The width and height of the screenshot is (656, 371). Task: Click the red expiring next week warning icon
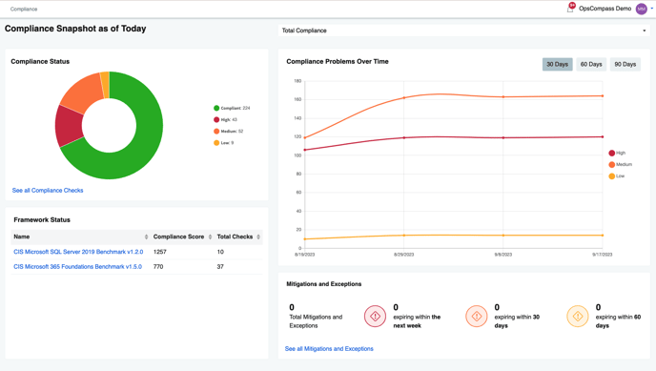pyautogui.click(x=375, y=317)
